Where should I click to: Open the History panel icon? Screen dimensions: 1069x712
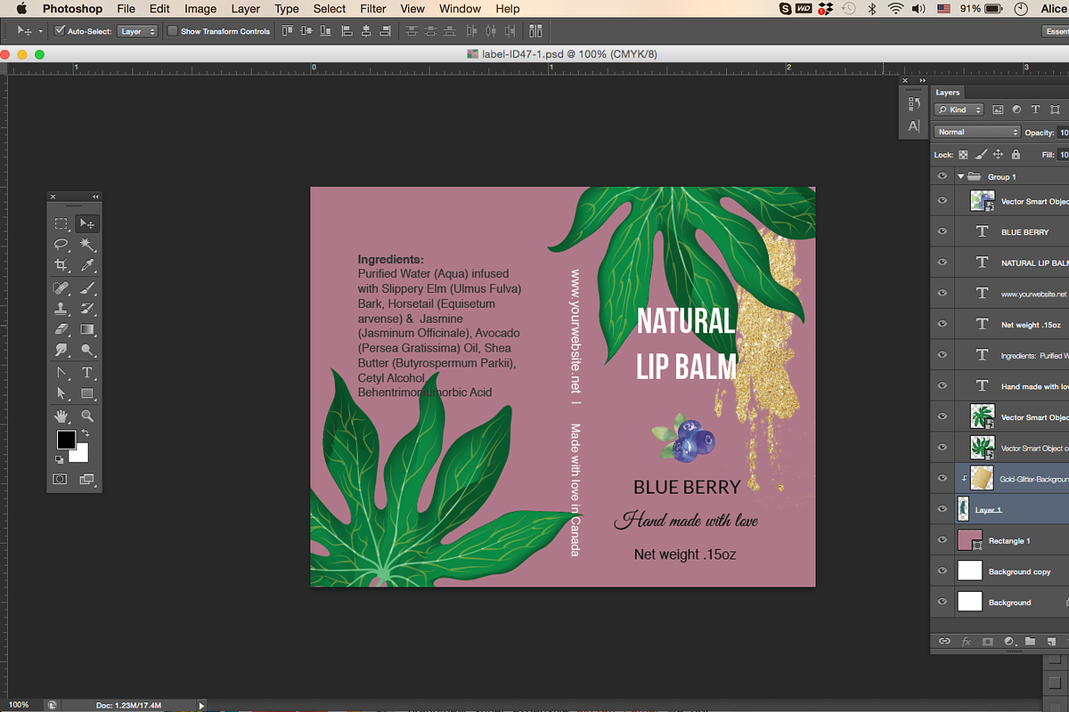(x=913, y=104)
